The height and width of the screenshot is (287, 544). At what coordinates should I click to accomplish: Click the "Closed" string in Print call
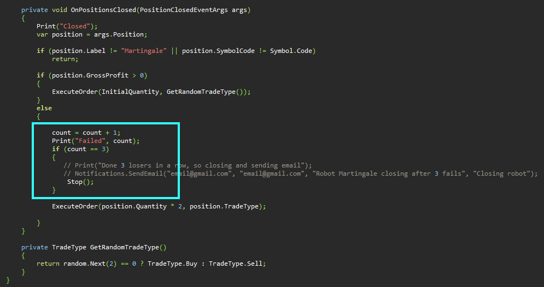point(74,26)
